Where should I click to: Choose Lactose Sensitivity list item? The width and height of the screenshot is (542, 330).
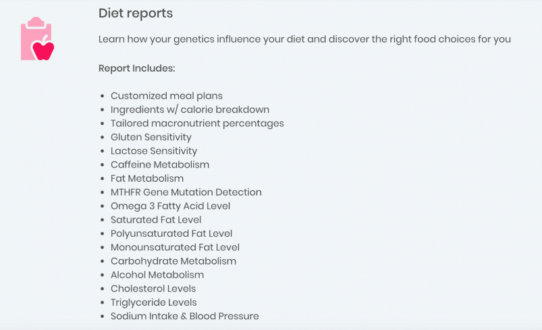pos(154,151)
